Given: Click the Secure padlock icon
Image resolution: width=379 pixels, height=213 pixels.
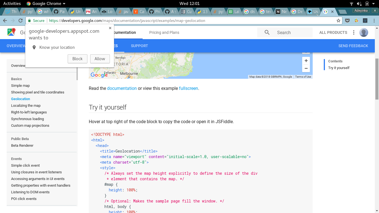Looking at the screenshot, I should click(29, 21).
